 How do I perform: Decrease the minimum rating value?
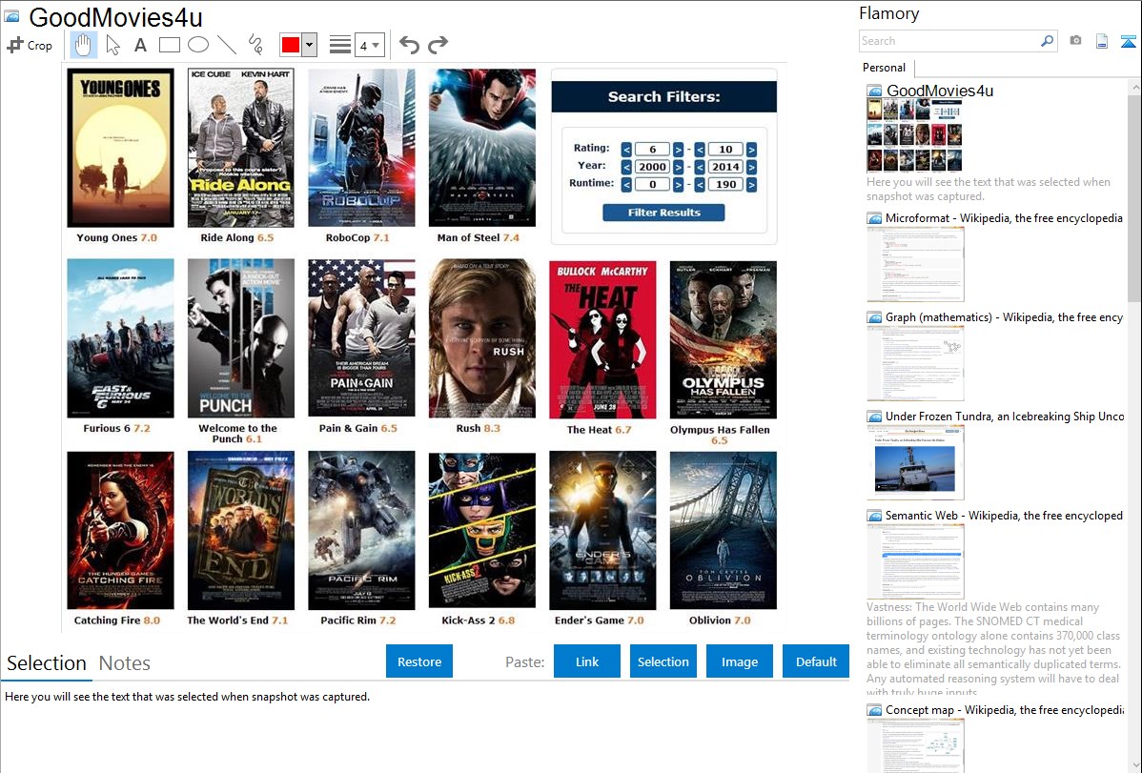626,150
